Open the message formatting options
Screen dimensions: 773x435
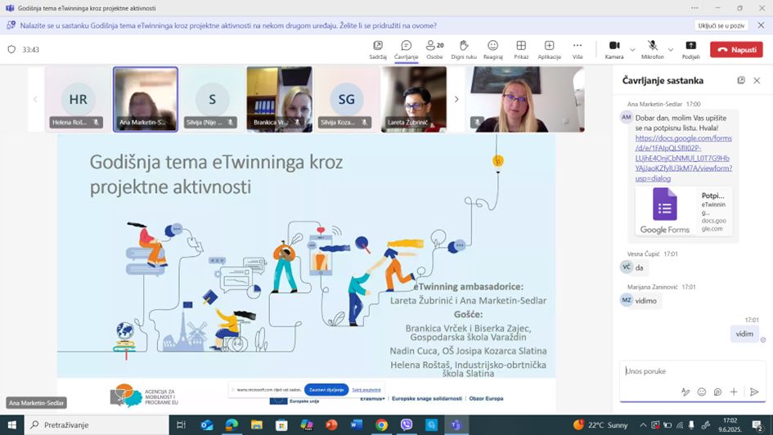685,392
